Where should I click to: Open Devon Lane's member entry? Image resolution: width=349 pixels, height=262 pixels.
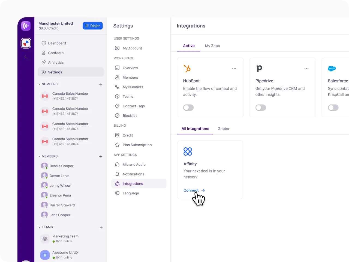[x=55, y=176]
